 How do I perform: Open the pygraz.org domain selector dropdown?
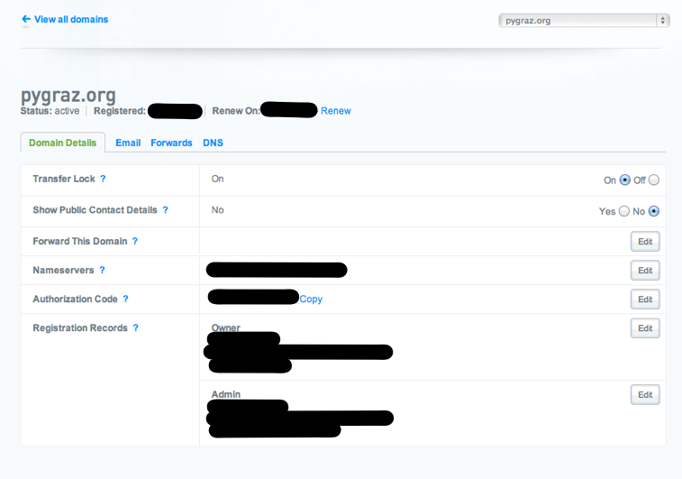coord(584,21)
